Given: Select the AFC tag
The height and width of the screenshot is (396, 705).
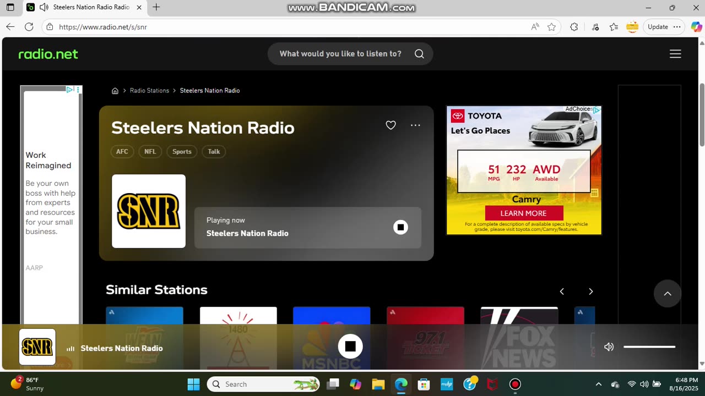Looking at the screenshot, I should pyautogui.click(x=122, y=152).
